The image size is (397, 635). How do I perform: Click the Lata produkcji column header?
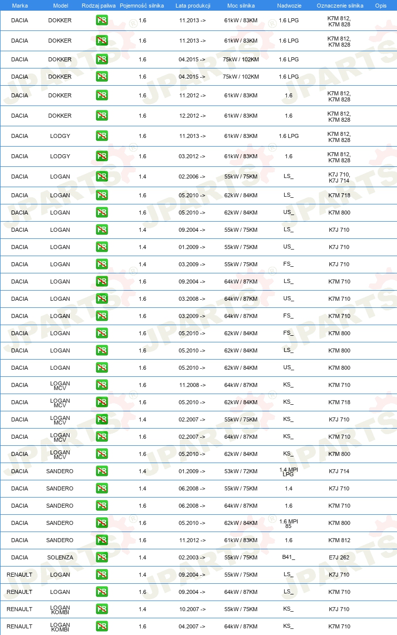(192, 5)
